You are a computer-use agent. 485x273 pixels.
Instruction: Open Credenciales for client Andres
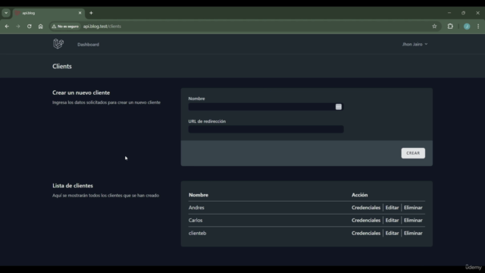(x=366, y=207)
